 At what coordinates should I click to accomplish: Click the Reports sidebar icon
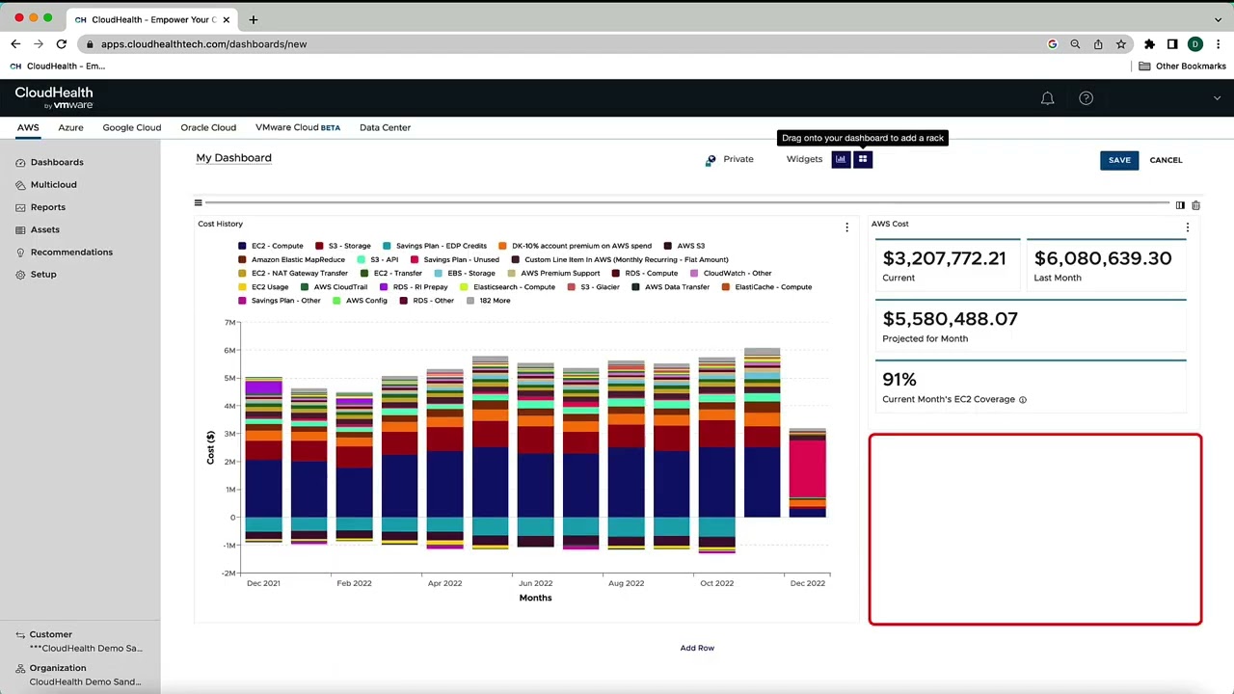coord(20,207)
